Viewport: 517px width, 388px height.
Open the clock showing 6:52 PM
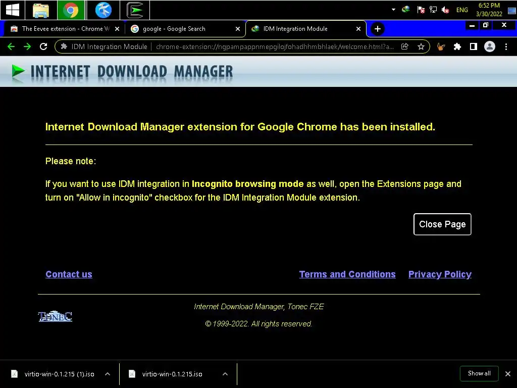tap(489, 10)
